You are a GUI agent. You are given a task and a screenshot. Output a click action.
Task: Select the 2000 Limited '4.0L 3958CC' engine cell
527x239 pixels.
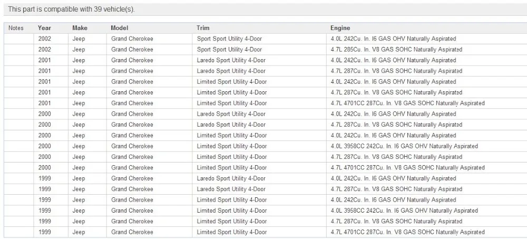click(x=404, y=146)
